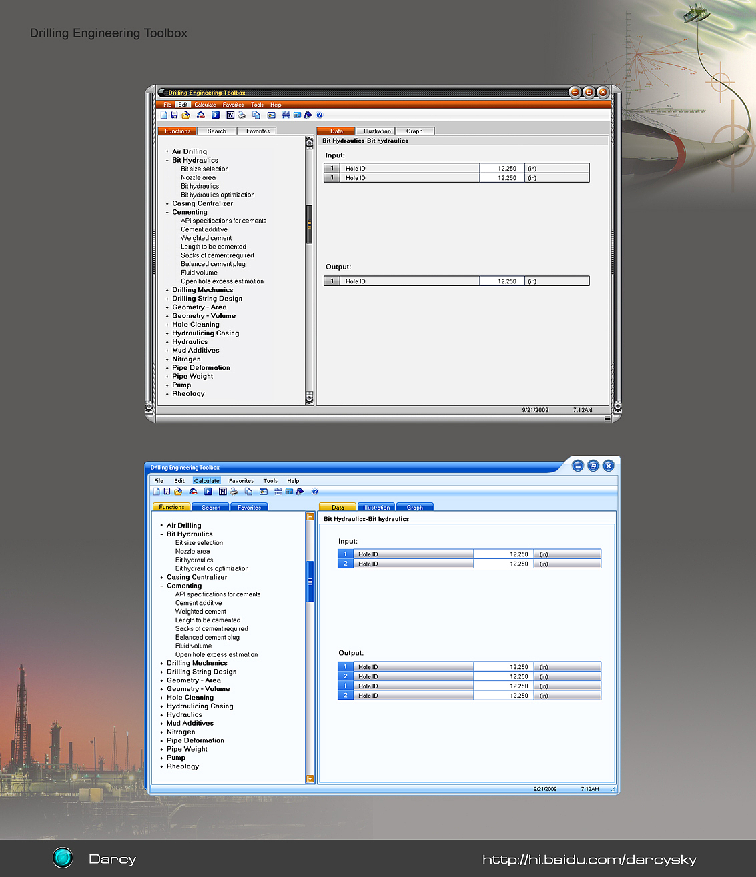
Task: Switch to Graph tab in top orange window
Action: pyautogui.click(x=414, y=131)
